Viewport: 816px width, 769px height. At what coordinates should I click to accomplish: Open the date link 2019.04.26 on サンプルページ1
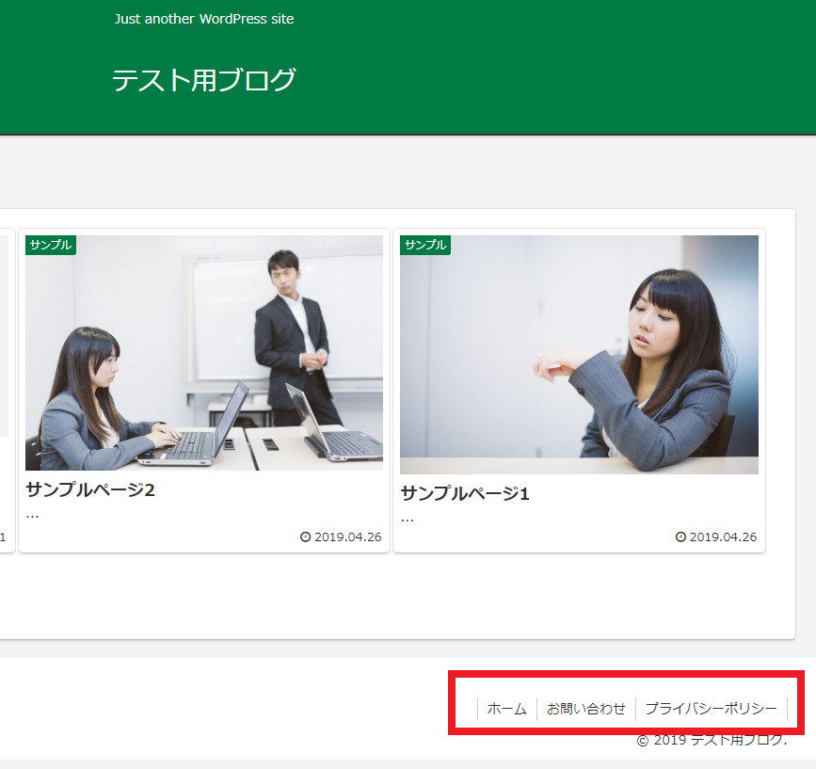click(x=723, y=537)
